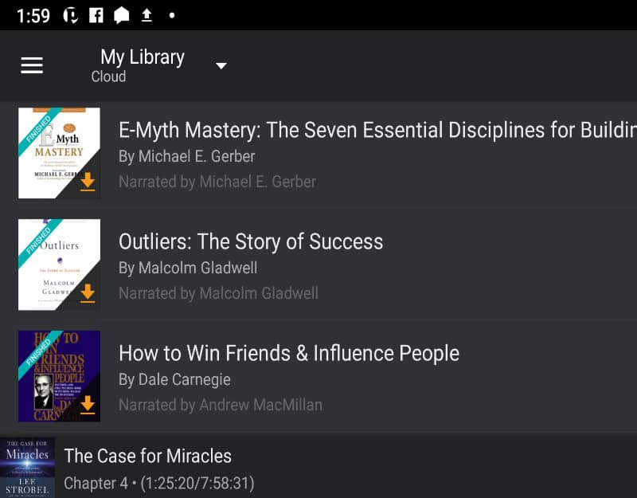Viewport: 637px width, 498px height.
Task: Tap The Case for Miracles cover thumbnail
Action: pyautogui.click(x=27, y=468)
